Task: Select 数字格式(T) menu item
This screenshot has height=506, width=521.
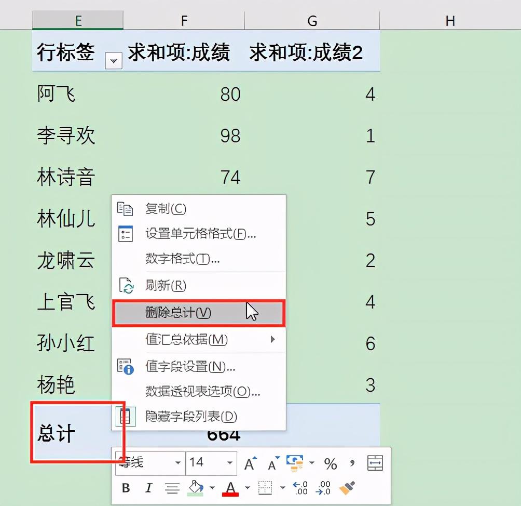Action: (x=199, y=259)
